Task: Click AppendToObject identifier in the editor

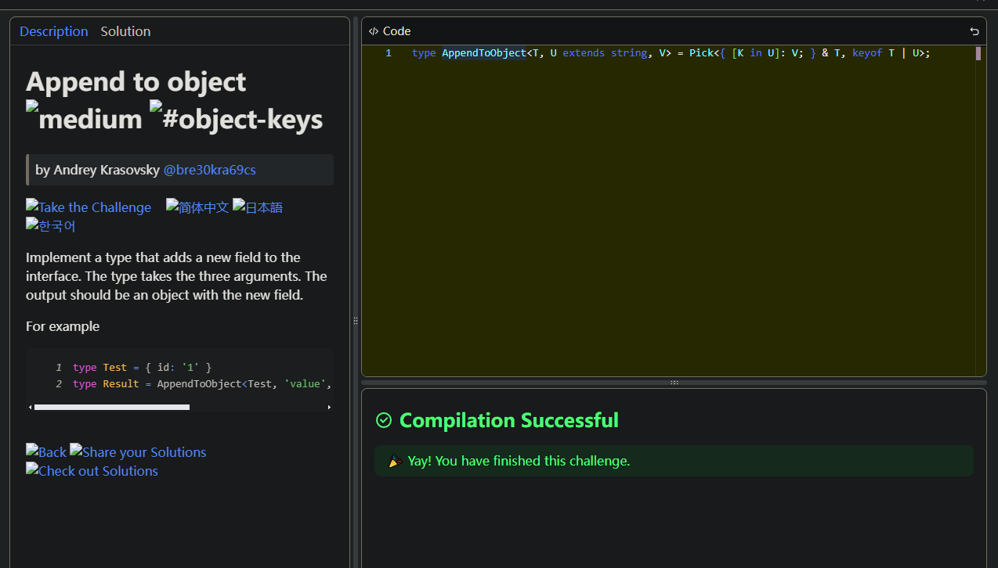Action: pos(484,53)
